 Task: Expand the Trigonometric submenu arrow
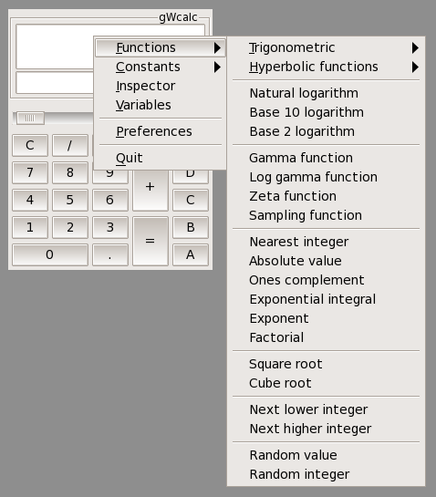(x=415, y=47)
